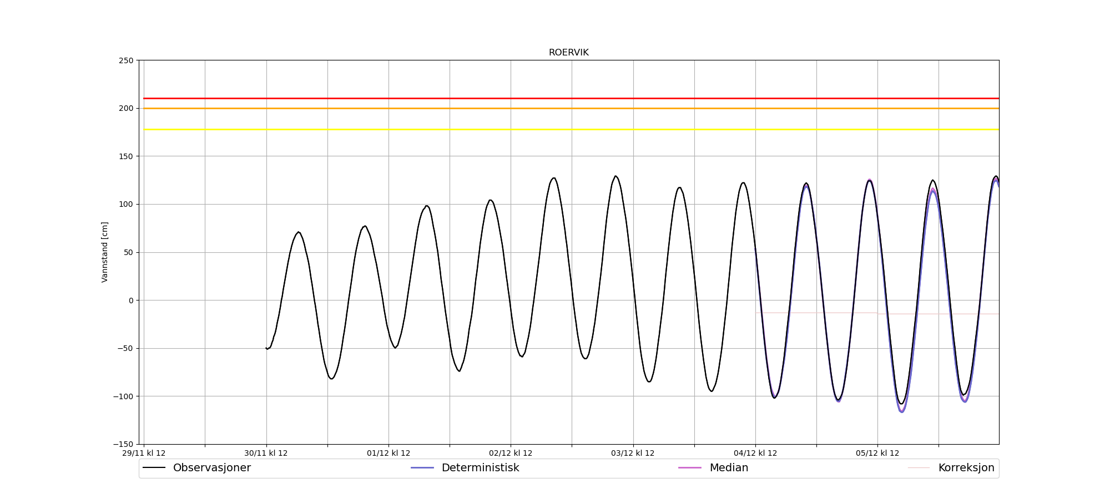Click the blue Deterministisk legend line swatch
The width and height of the screenshot is (1110, 499).
tap(422, 468)
